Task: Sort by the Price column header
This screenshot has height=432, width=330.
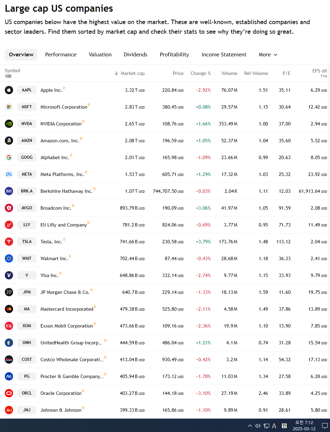Action: coord(178,73)
